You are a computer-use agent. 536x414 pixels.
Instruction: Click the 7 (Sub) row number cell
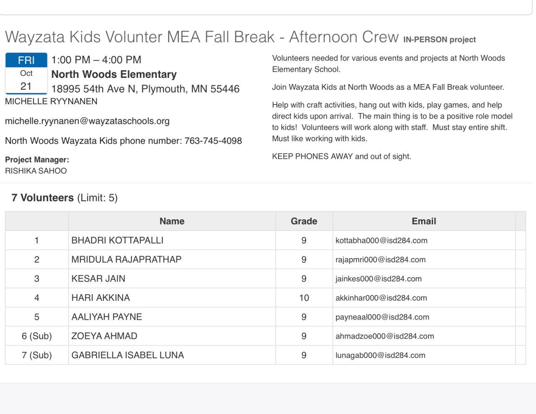[37, 355]
